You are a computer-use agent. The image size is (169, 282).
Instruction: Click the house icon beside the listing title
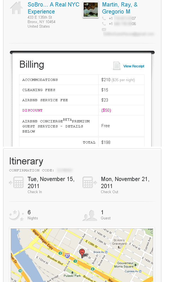click(x=16, y=8)
